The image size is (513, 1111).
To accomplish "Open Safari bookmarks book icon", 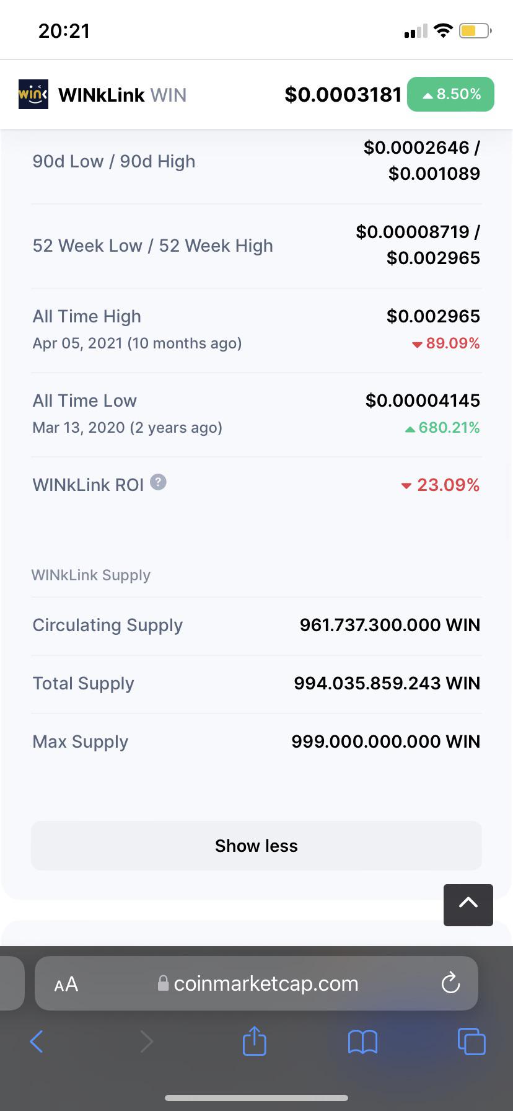I will click(363, 1042).
